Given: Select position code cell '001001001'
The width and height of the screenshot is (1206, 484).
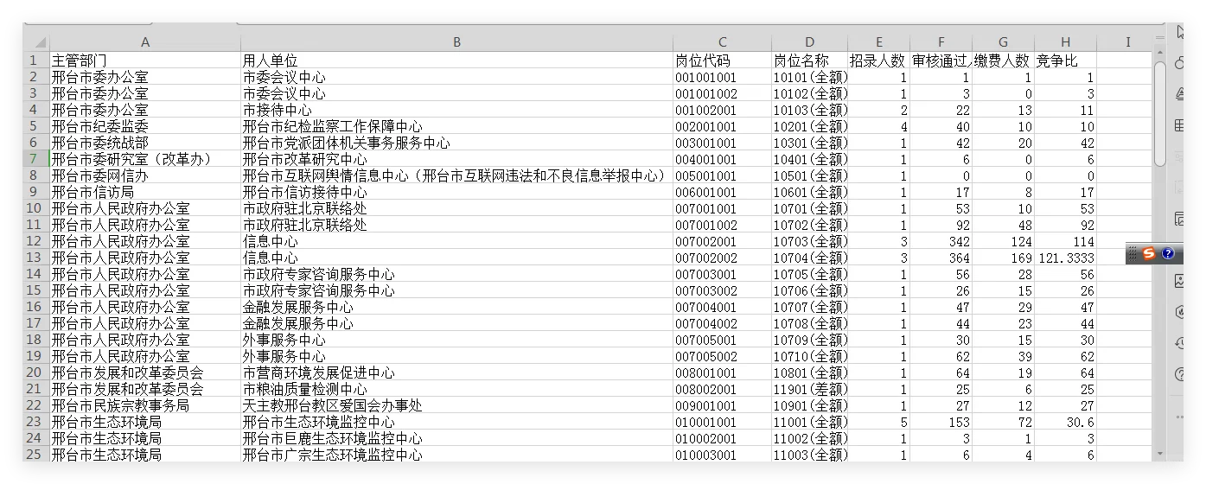Looking at the screenshot, I should pos(723,77).
